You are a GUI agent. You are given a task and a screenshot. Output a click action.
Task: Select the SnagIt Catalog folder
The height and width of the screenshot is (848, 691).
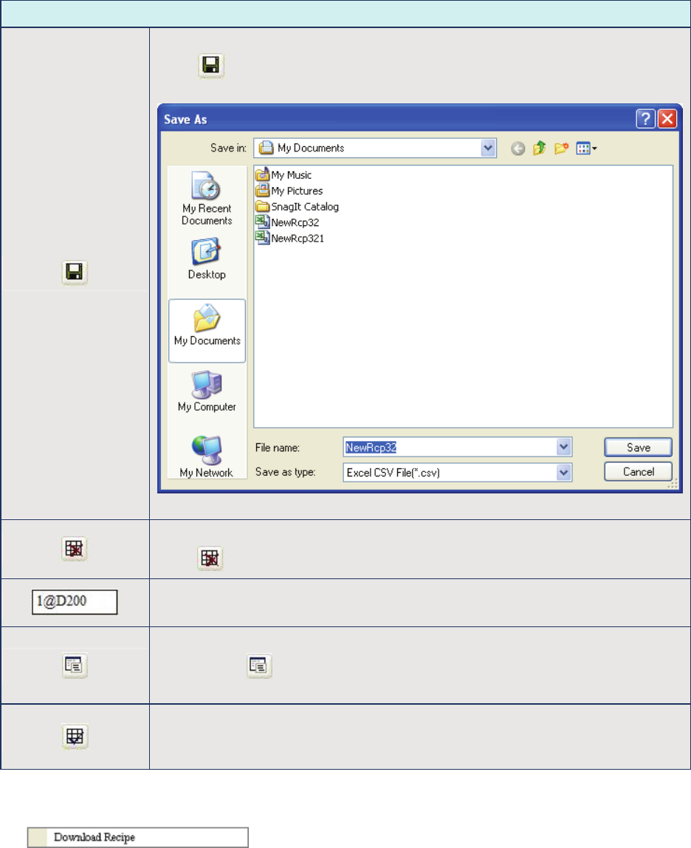pos(298,207)
